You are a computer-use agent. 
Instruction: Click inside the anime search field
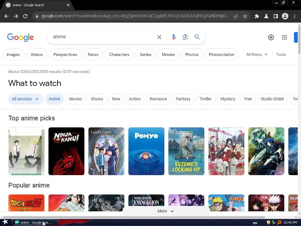point(104,37)
